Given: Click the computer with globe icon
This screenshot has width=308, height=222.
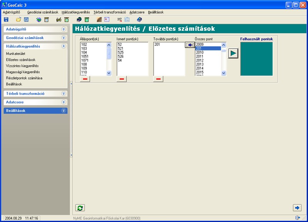Looking at the screenshot, I should pos(79,20).
